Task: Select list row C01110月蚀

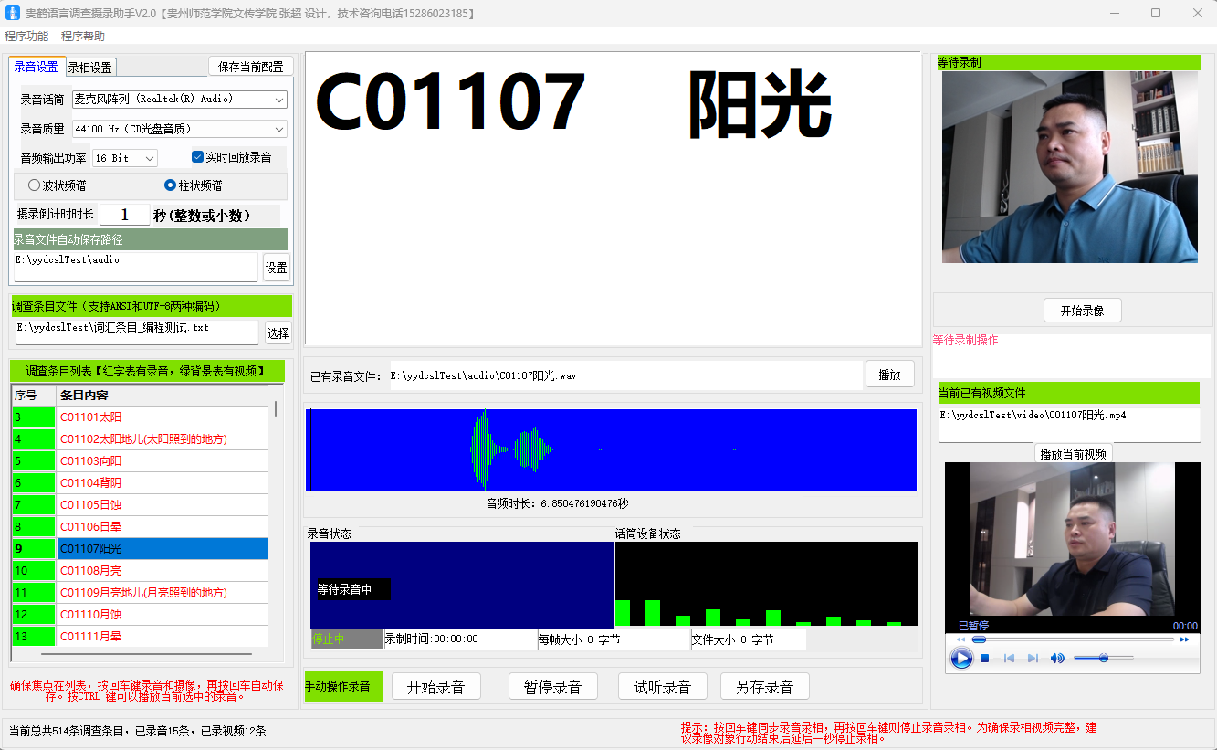Action: 163,615
